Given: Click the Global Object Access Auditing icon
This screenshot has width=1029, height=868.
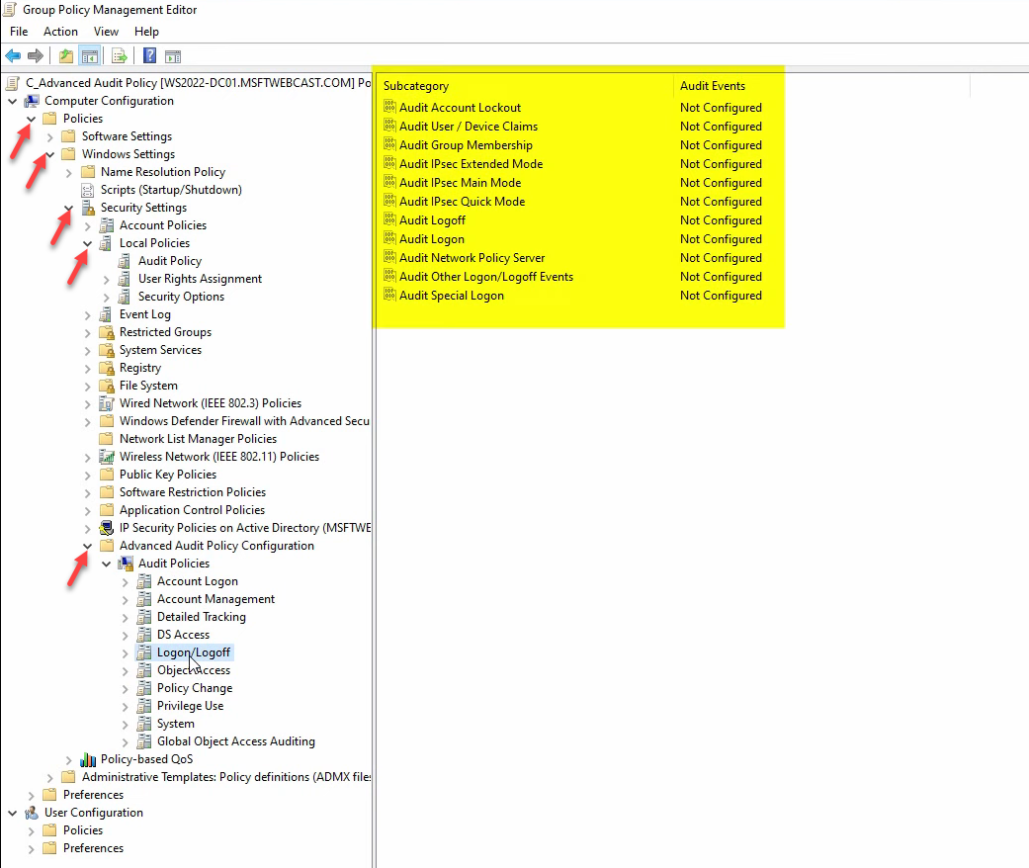Looking at the screenshot, I should tap(144, 741).
